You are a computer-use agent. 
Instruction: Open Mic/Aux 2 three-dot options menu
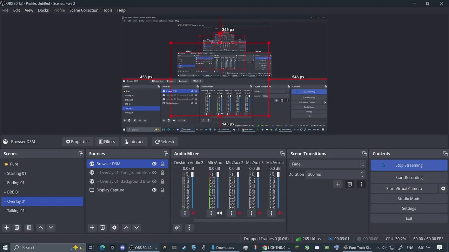click(x=231, y=213)
